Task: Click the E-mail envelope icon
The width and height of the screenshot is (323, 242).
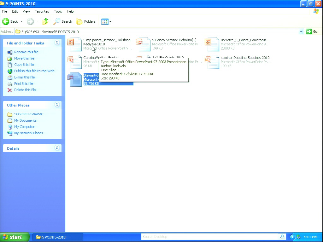Action: [x=10, y=78]
